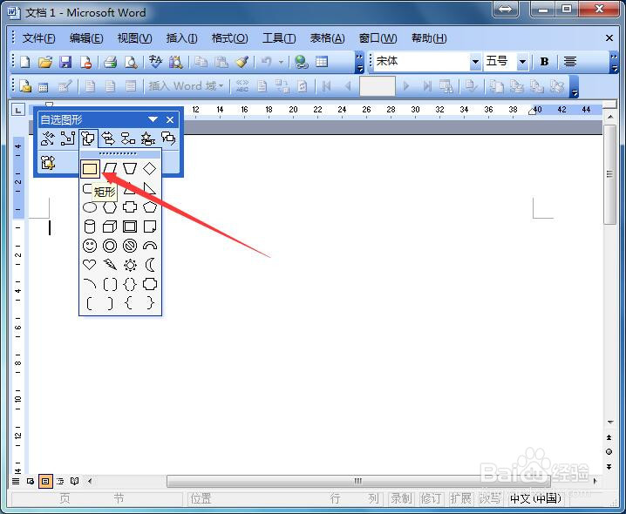
Task: Select the Parallelogram shape
Action: click(110, 169)
